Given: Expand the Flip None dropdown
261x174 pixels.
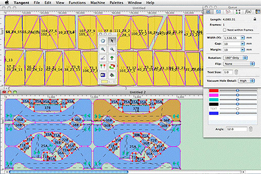Looking at the screenshot, I should click(x=239, y=64).
